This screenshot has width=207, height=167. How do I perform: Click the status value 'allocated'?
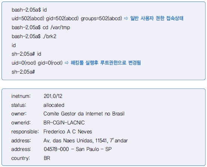click(x=54, y=105)
